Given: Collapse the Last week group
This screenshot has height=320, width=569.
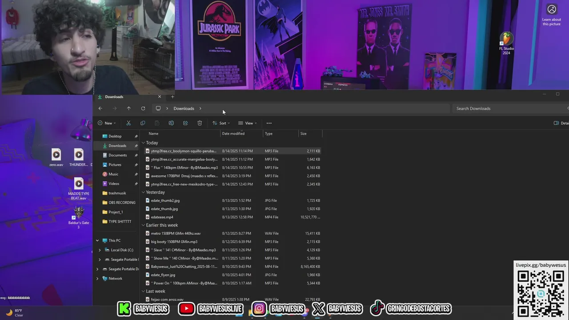Looking at the screenshot, I should point(143,291).
